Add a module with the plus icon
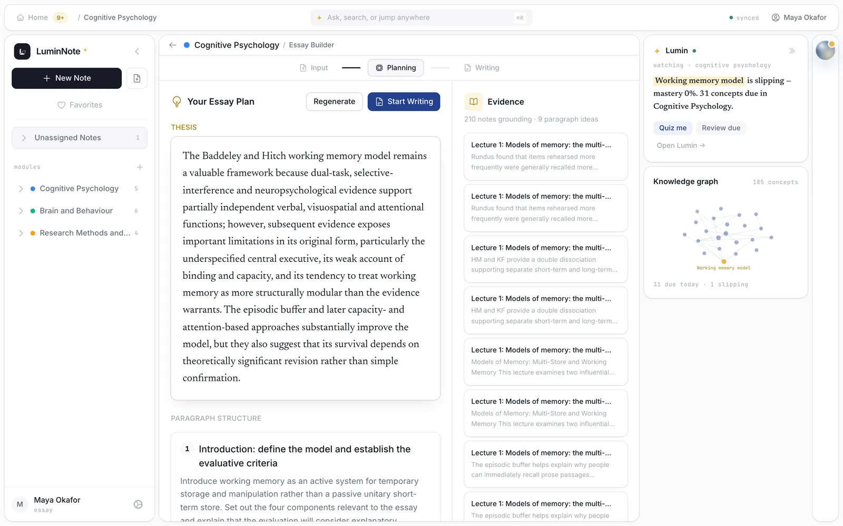 [140, 167]
